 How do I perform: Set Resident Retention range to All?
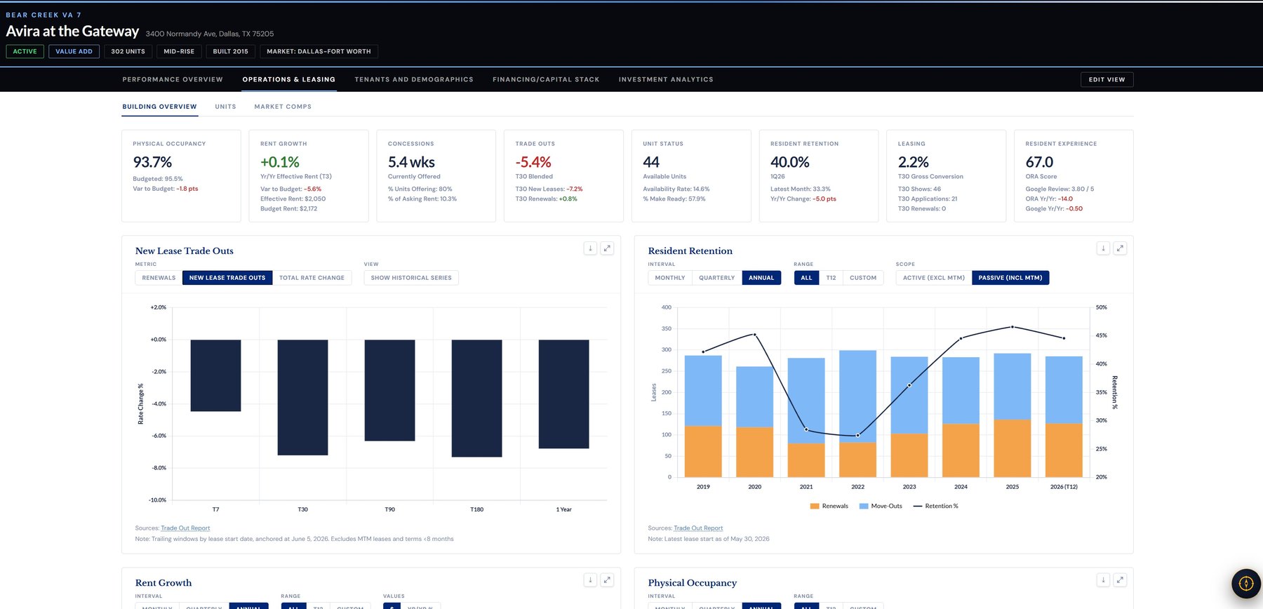pos(806,278)
